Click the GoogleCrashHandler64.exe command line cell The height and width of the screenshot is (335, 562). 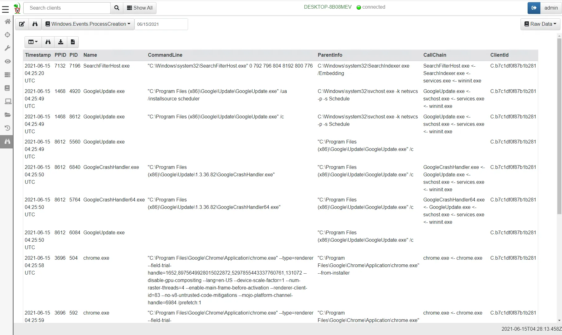click(214, 204)
